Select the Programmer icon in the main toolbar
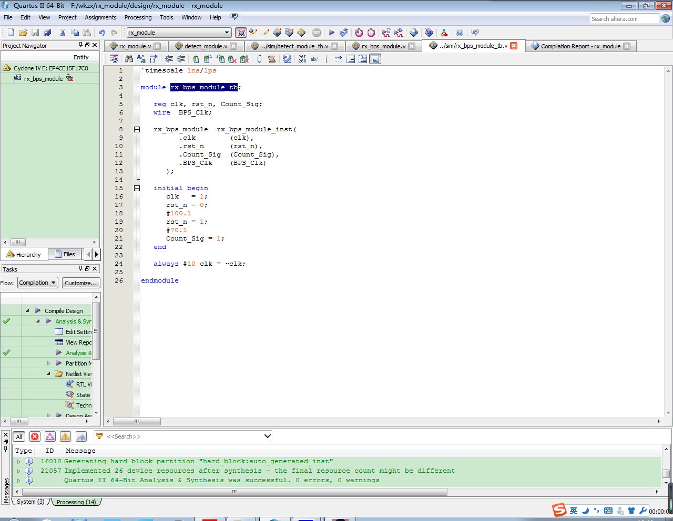Image resolution: width=673 pixels, height=521 pixels. point(444,33)
